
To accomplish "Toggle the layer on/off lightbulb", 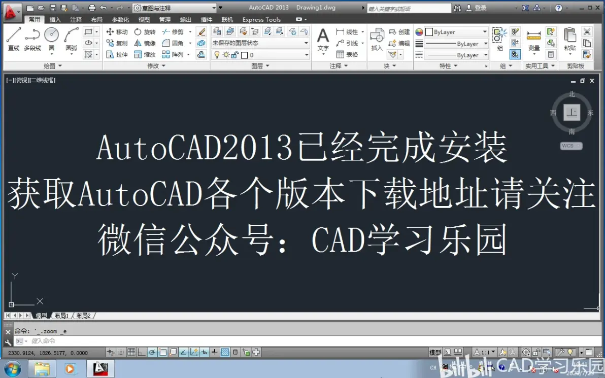I will coord(217,55).
